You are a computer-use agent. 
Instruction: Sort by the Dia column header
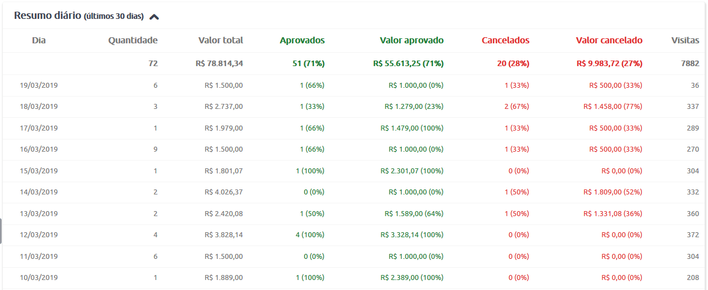(39, 40)
